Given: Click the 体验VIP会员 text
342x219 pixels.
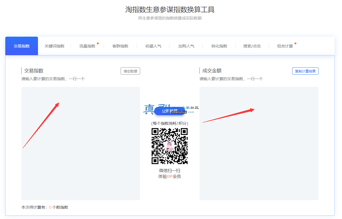Looking at the screenshot, I should [170, 177].
